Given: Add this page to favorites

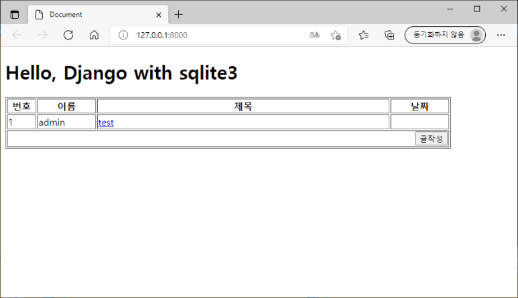Looking at the screenshot, I should pyautogui.click(x=336, y=35).
